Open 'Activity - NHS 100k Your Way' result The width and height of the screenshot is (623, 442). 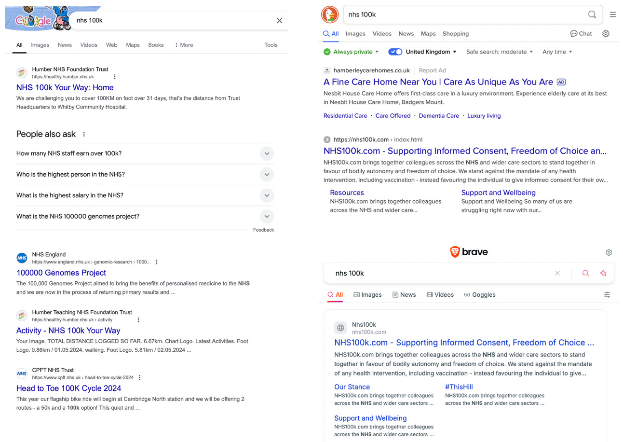coord(68,331)
